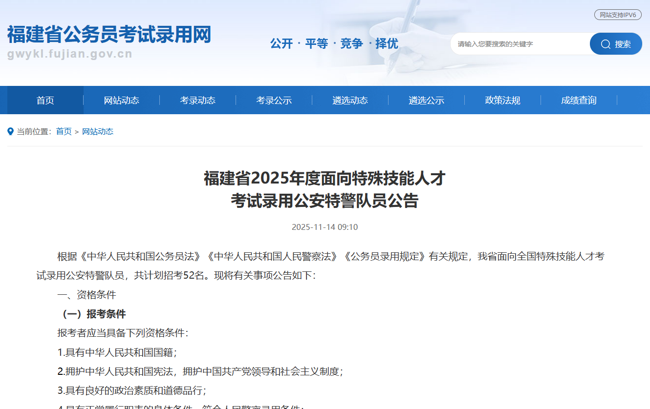650x409 pixels.
Task: Select 考录公示 from the navigation bar
Action: tap(274, 100)
